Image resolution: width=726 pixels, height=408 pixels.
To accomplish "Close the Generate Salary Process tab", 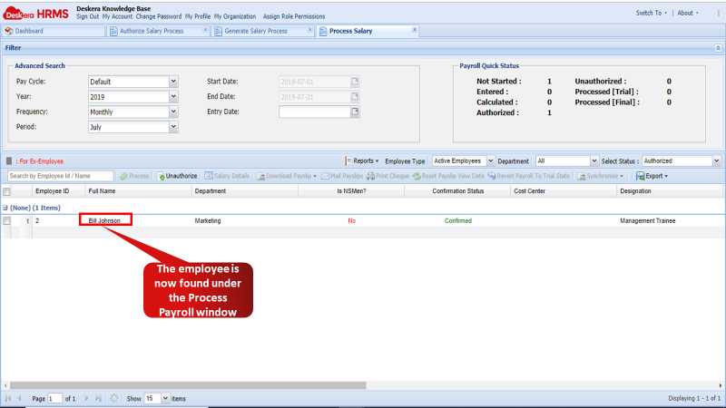I will click(309, 30).
